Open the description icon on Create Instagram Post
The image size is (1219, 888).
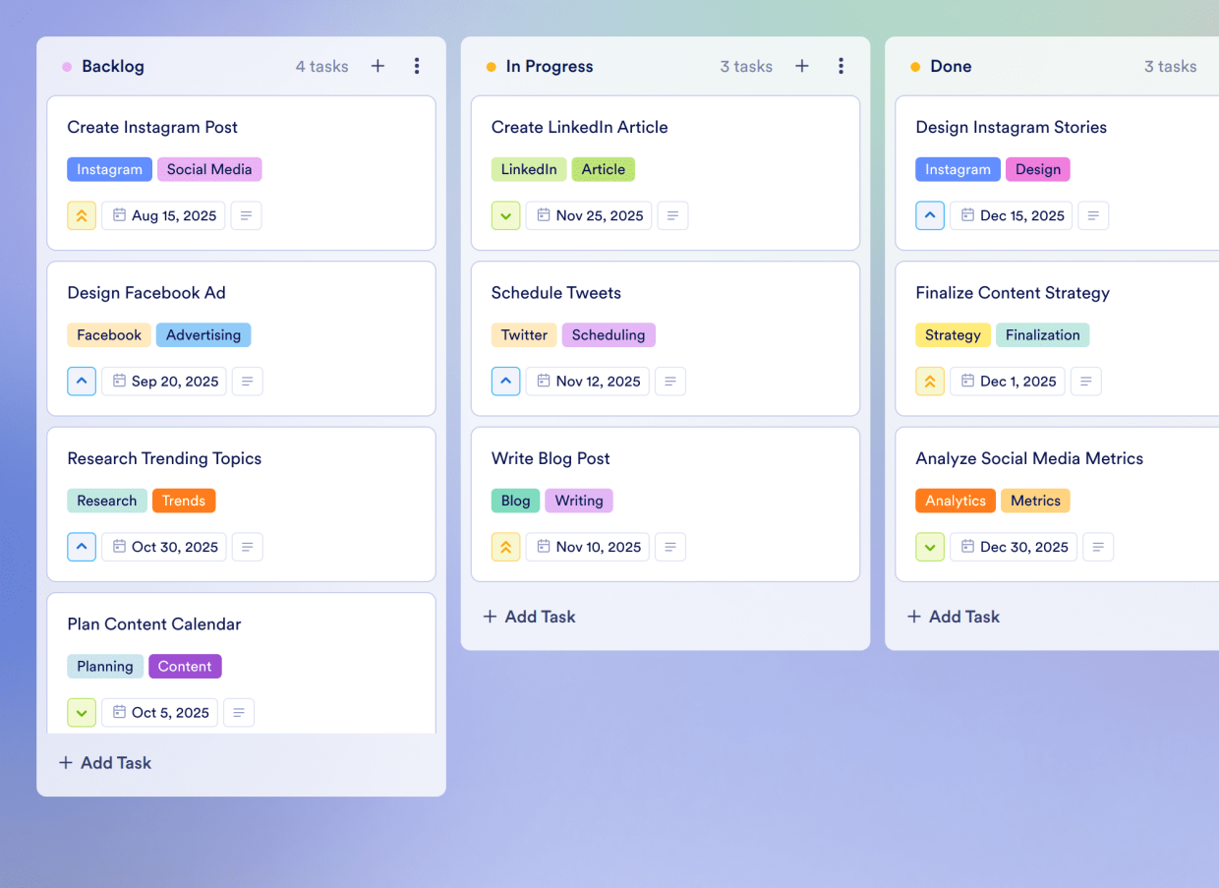(246, 215)
